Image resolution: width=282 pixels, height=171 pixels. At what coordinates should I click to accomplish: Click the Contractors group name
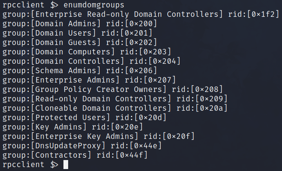pos(60,155)
